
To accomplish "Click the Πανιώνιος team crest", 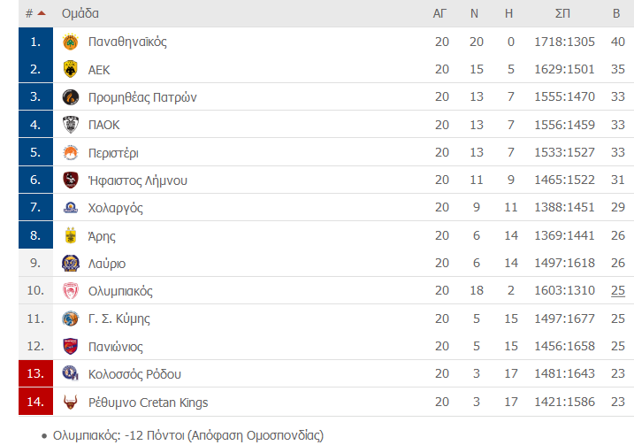I will pos(71,346).
